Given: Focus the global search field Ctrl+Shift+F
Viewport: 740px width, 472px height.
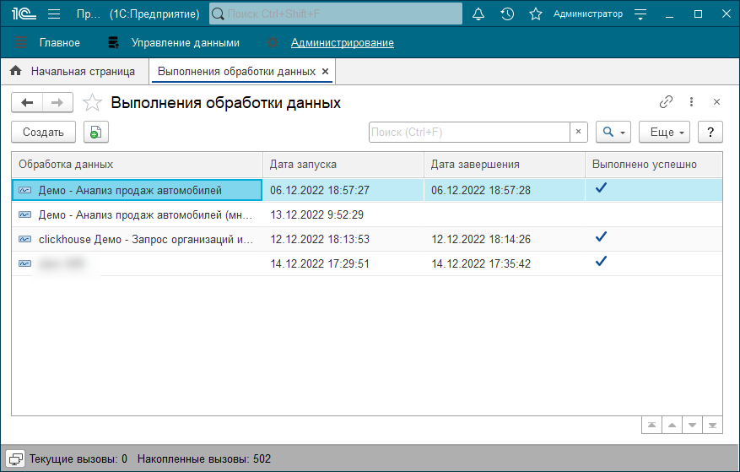Looking at the screenshot, I should (x=336, y=14).
